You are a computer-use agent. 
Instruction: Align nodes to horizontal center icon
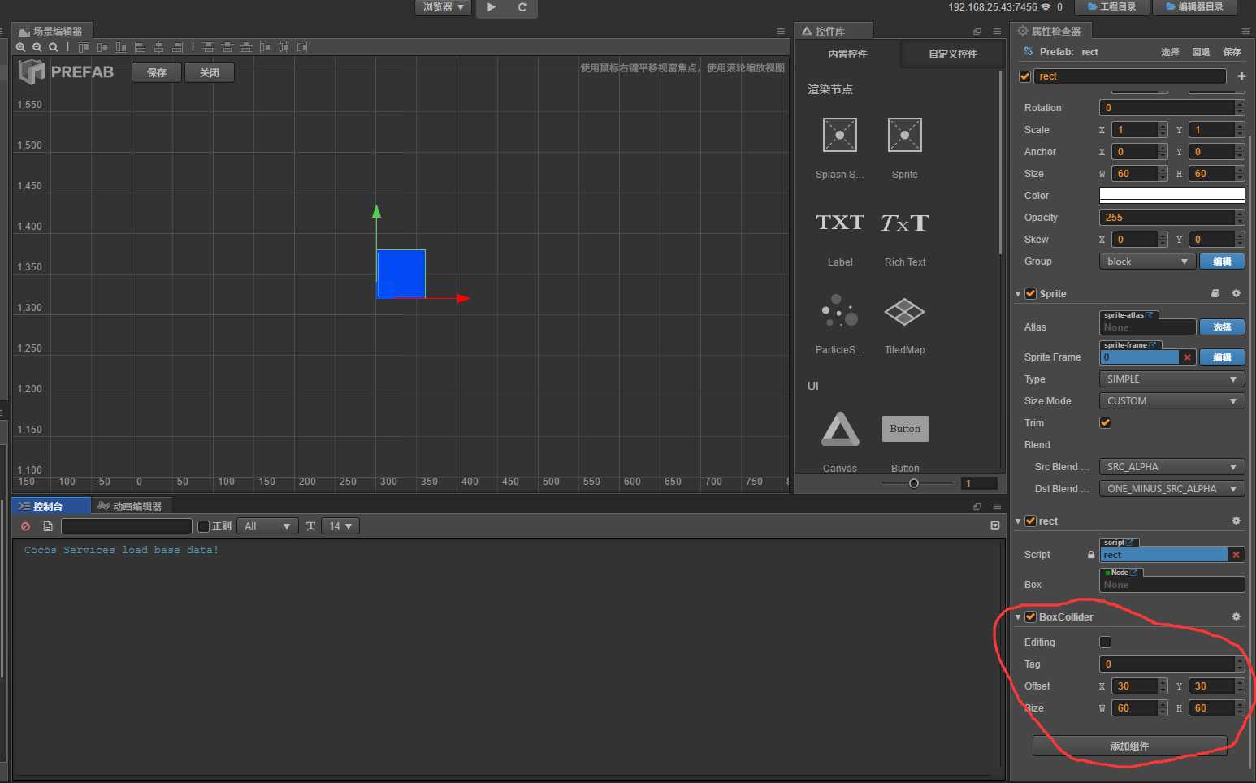pyautogui.click(x=158, y=47)
